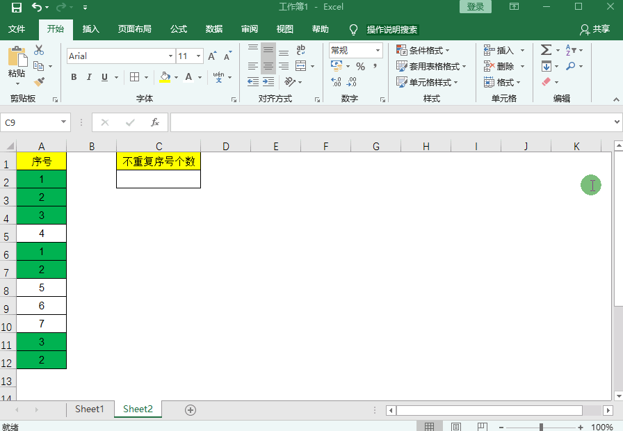This screenshot has height=431, width=623.
Task: Click the Save icon in title bar
Action: [x=17, y=7]
